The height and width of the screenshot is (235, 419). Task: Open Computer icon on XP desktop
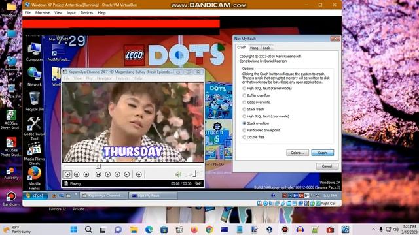pos(35,52)
